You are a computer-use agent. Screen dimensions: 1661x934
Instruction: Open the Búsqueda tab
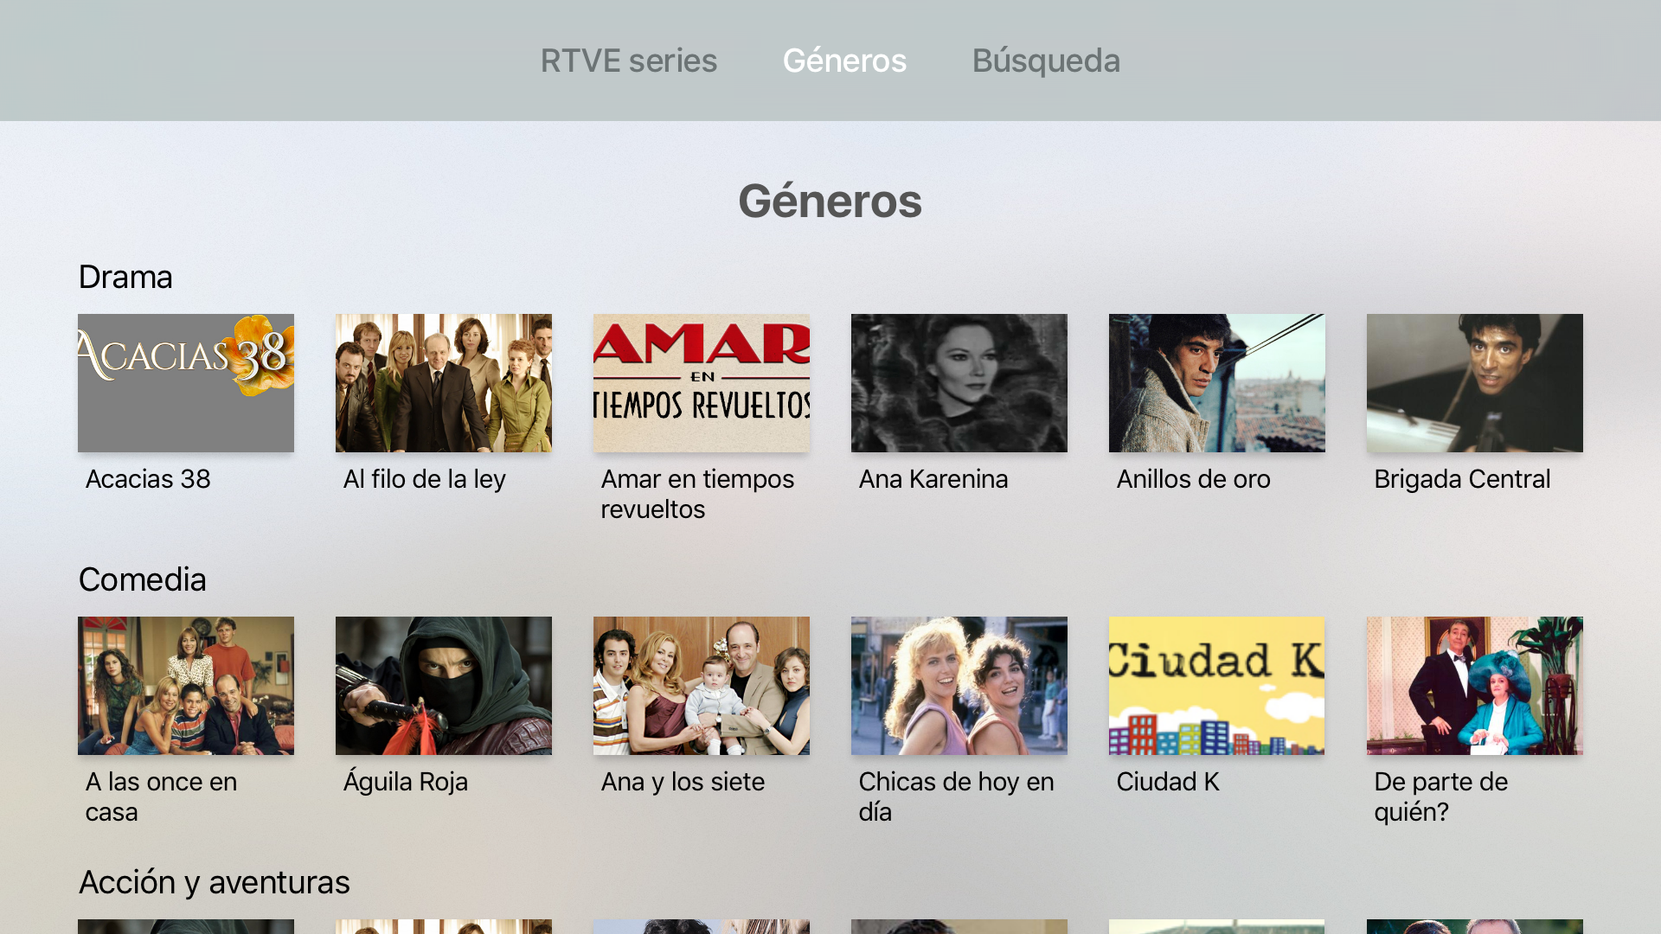(x=1046, y=61)
